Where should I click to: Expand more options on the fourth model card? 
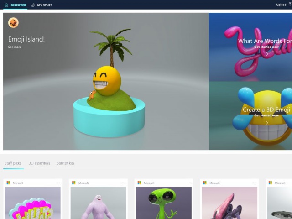[255, 183]
